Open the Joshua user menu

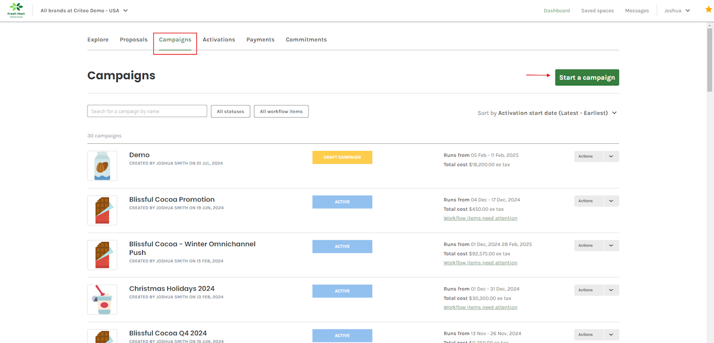pyautogui.click(x=677, y=11)
